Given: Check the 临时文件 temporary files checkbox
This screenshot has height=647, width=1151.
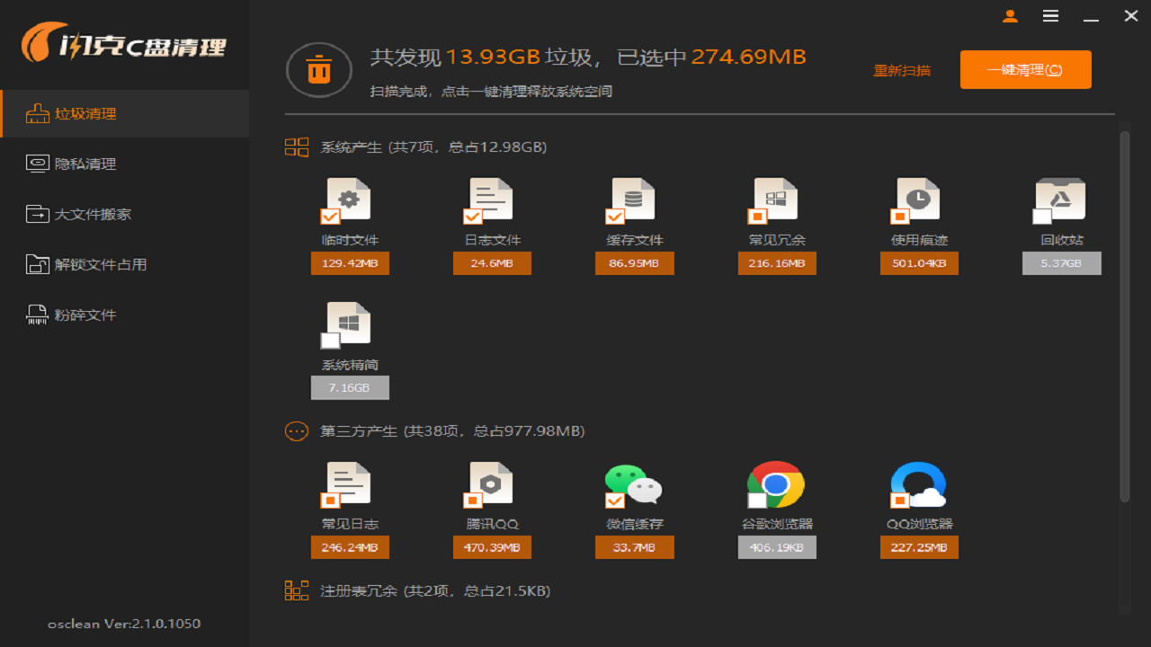Looking at the screenshot, I should [x=331, y=216].
